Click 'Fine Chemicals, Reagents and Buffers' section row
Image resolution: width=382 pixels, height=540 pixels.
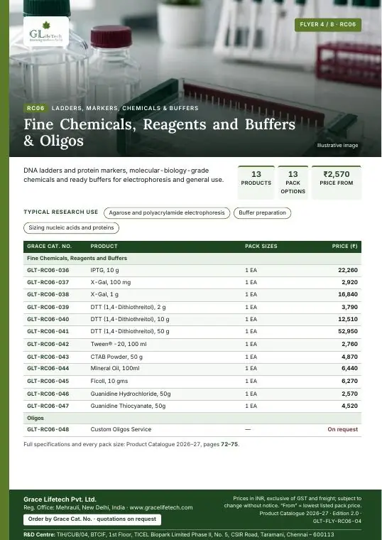tap(192, 259)
